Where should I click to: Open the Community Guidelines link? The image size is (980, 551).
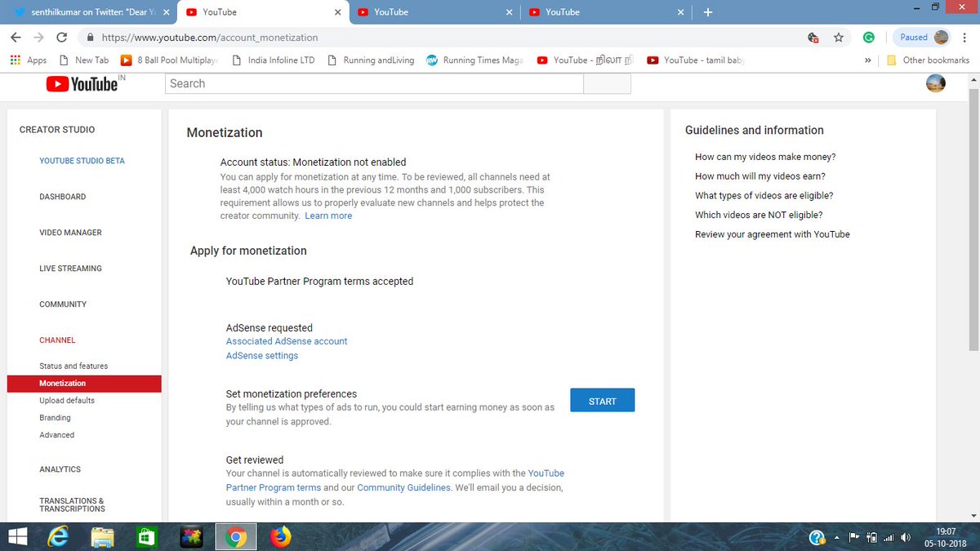click(403, 487)
